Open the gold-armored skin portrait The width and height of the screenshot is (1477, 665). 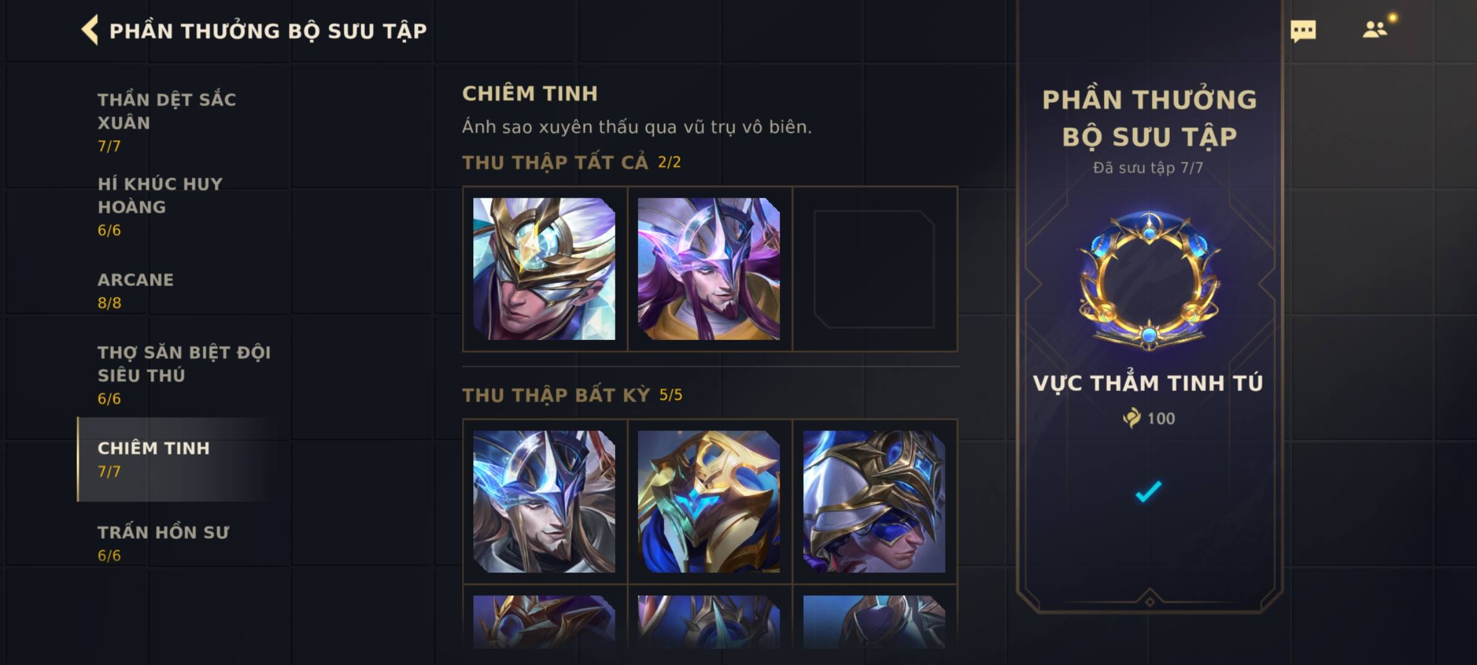[709, 501]
